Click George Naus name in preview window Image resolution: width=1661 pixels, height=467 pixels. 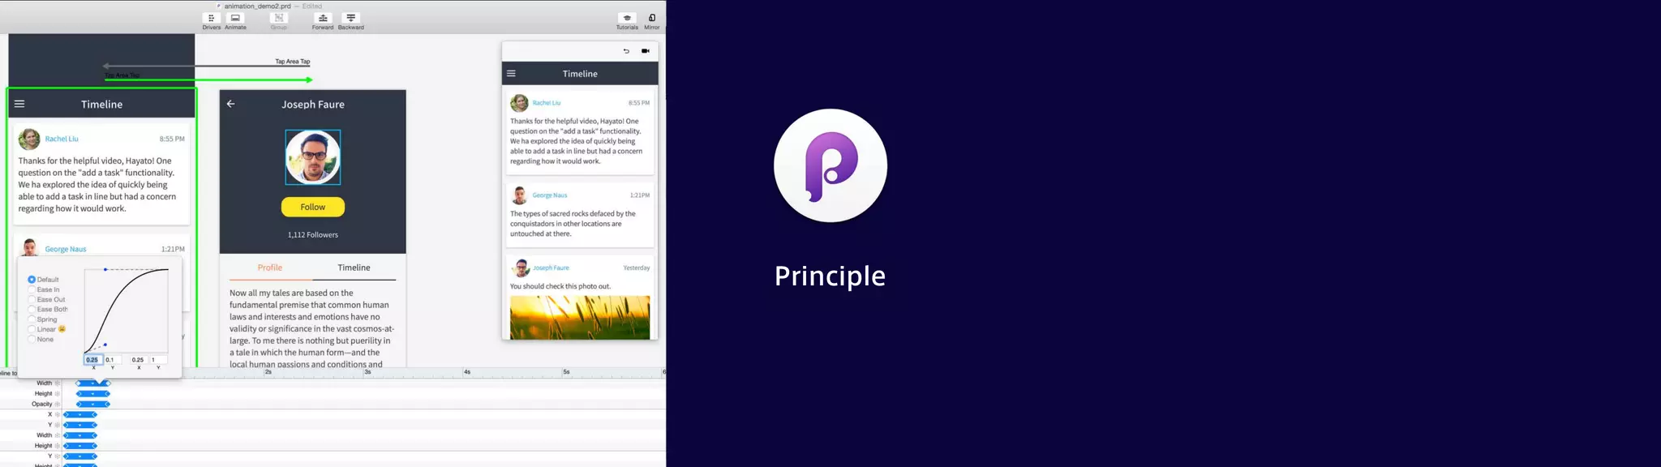click(x=550, y=195)
